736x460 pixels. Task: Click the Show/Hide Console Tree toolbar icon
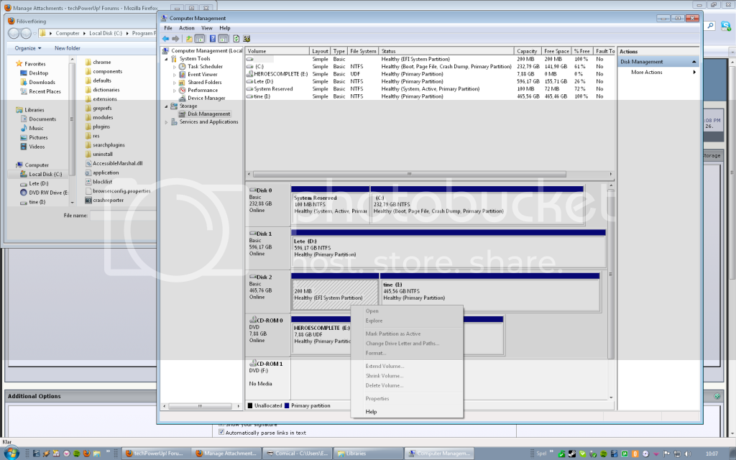(198, 38)
